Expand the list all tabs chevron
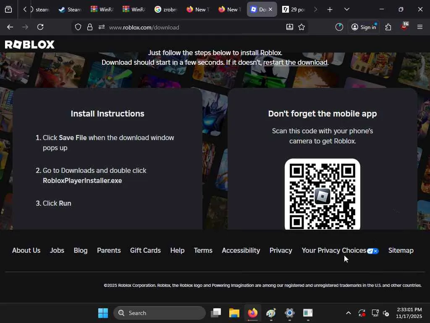The height and width of the screenshot is (323, 430). (346, 10)
